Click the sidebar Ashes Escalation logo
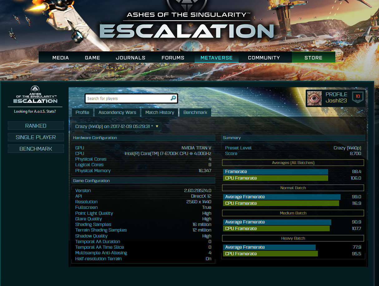Screen dimensions: 379x286 pyautogui.click(x=35, y=95)
